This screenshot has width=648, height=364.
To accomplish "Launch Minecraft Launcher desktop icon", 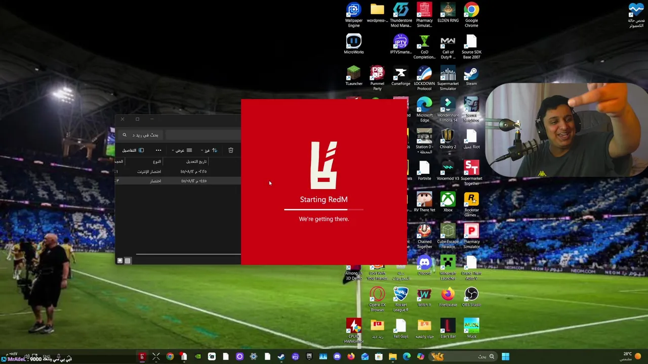I will [448, 267].
